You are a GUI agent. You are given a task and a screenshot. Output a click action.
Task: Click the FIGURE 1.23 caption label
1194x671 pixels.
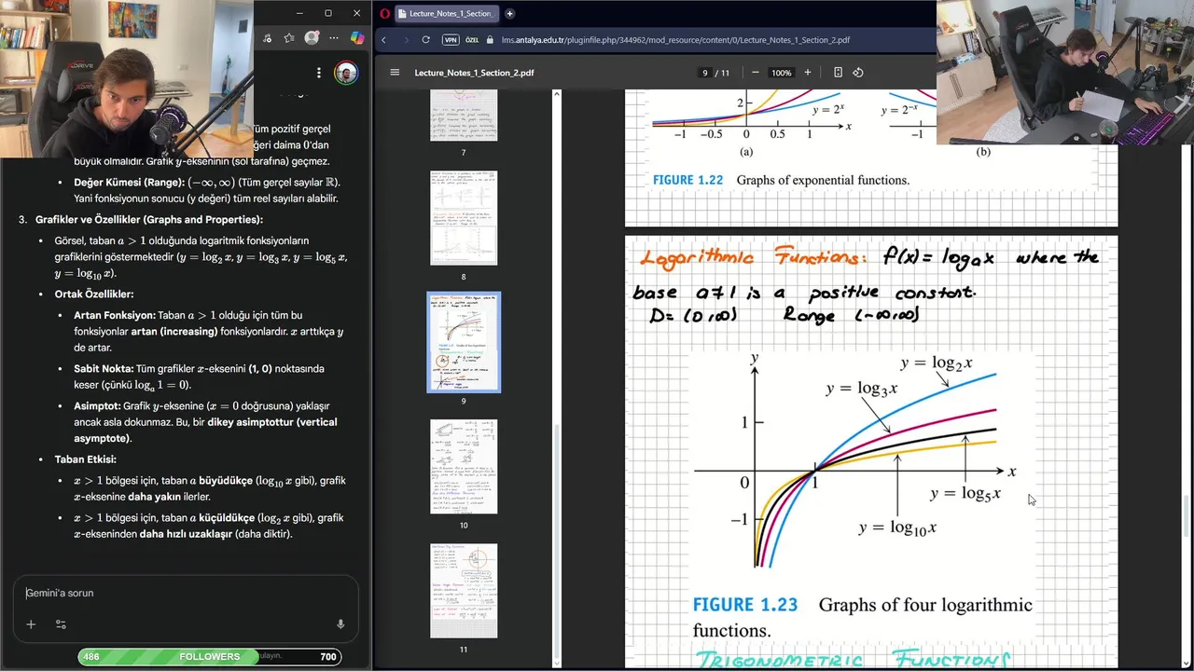(744, 605)
